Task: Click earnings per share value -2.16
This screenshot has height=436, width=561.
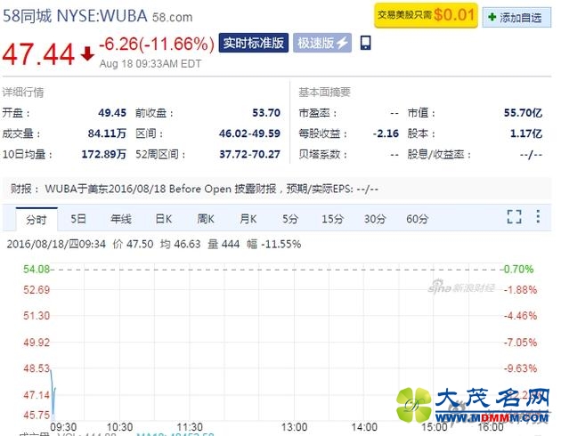Action: 386,133
